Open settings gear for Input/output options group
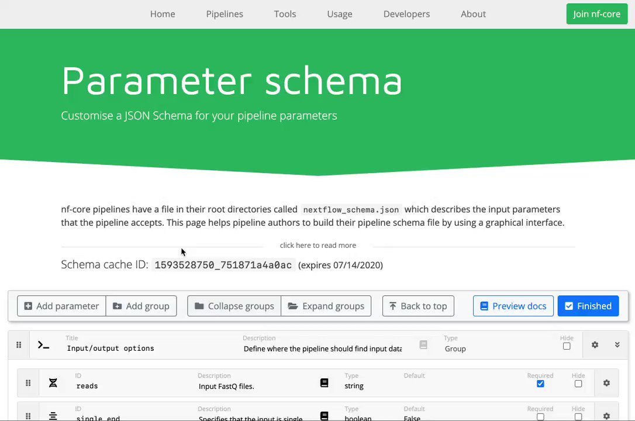This screenshot has width=635, height=421. pyautogui.click(x=595, y=345)
